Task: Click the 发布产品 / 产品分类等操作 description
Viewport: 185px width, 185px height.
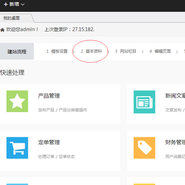Action: pyautogui.click(x=63, y=110)
